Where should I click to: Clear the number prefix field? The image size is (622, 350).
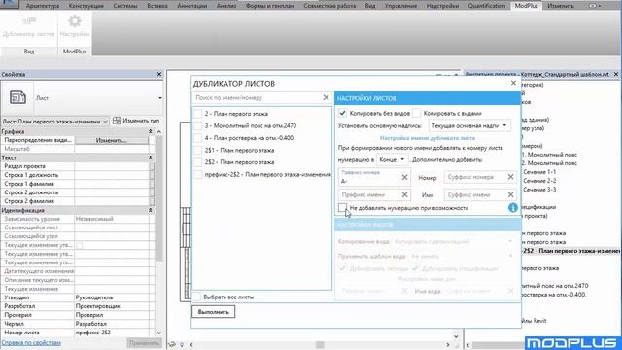tap(404, 177)
